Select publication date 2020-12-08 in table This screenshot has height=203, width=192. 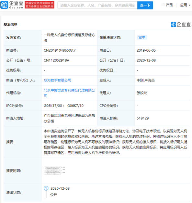coord(146,60)
